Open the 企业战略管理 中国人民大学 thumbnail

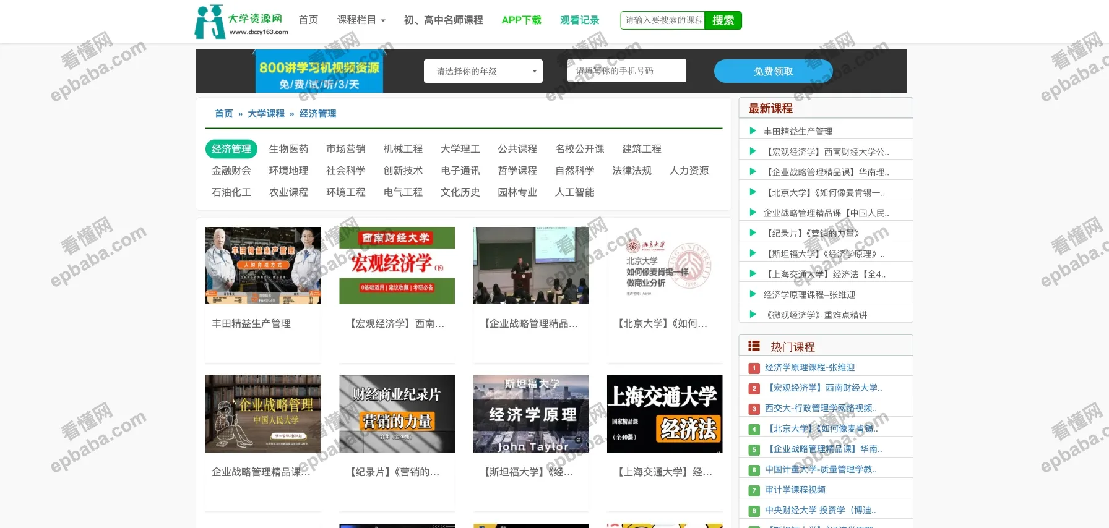coord(263,414)
